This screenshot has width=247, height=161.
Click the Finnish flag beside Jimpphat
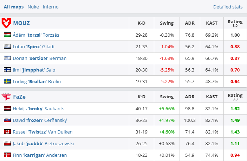[7, 70]
